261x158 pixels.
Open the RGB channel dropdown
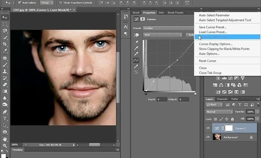point(163,35)
